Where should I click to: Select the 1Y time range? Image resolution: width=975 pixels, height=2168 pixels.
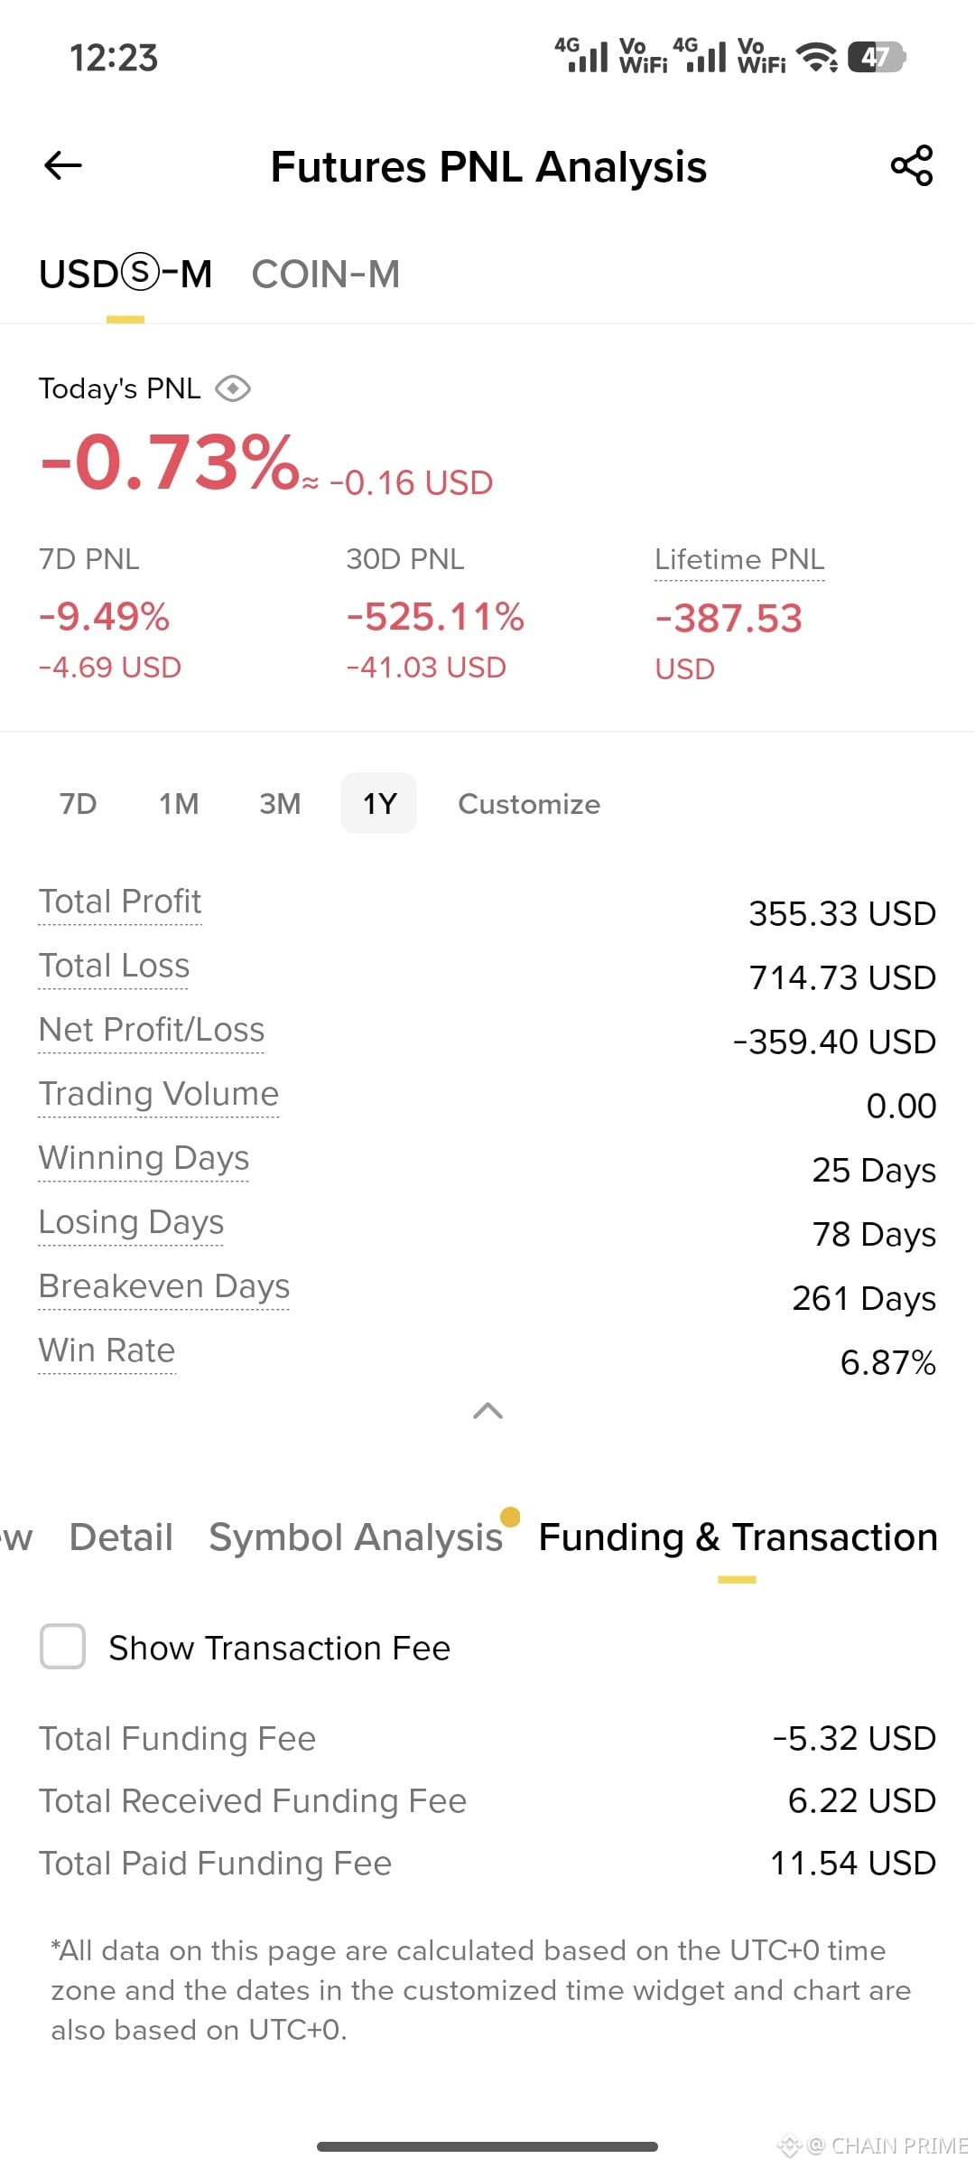[x=379, y=803]
